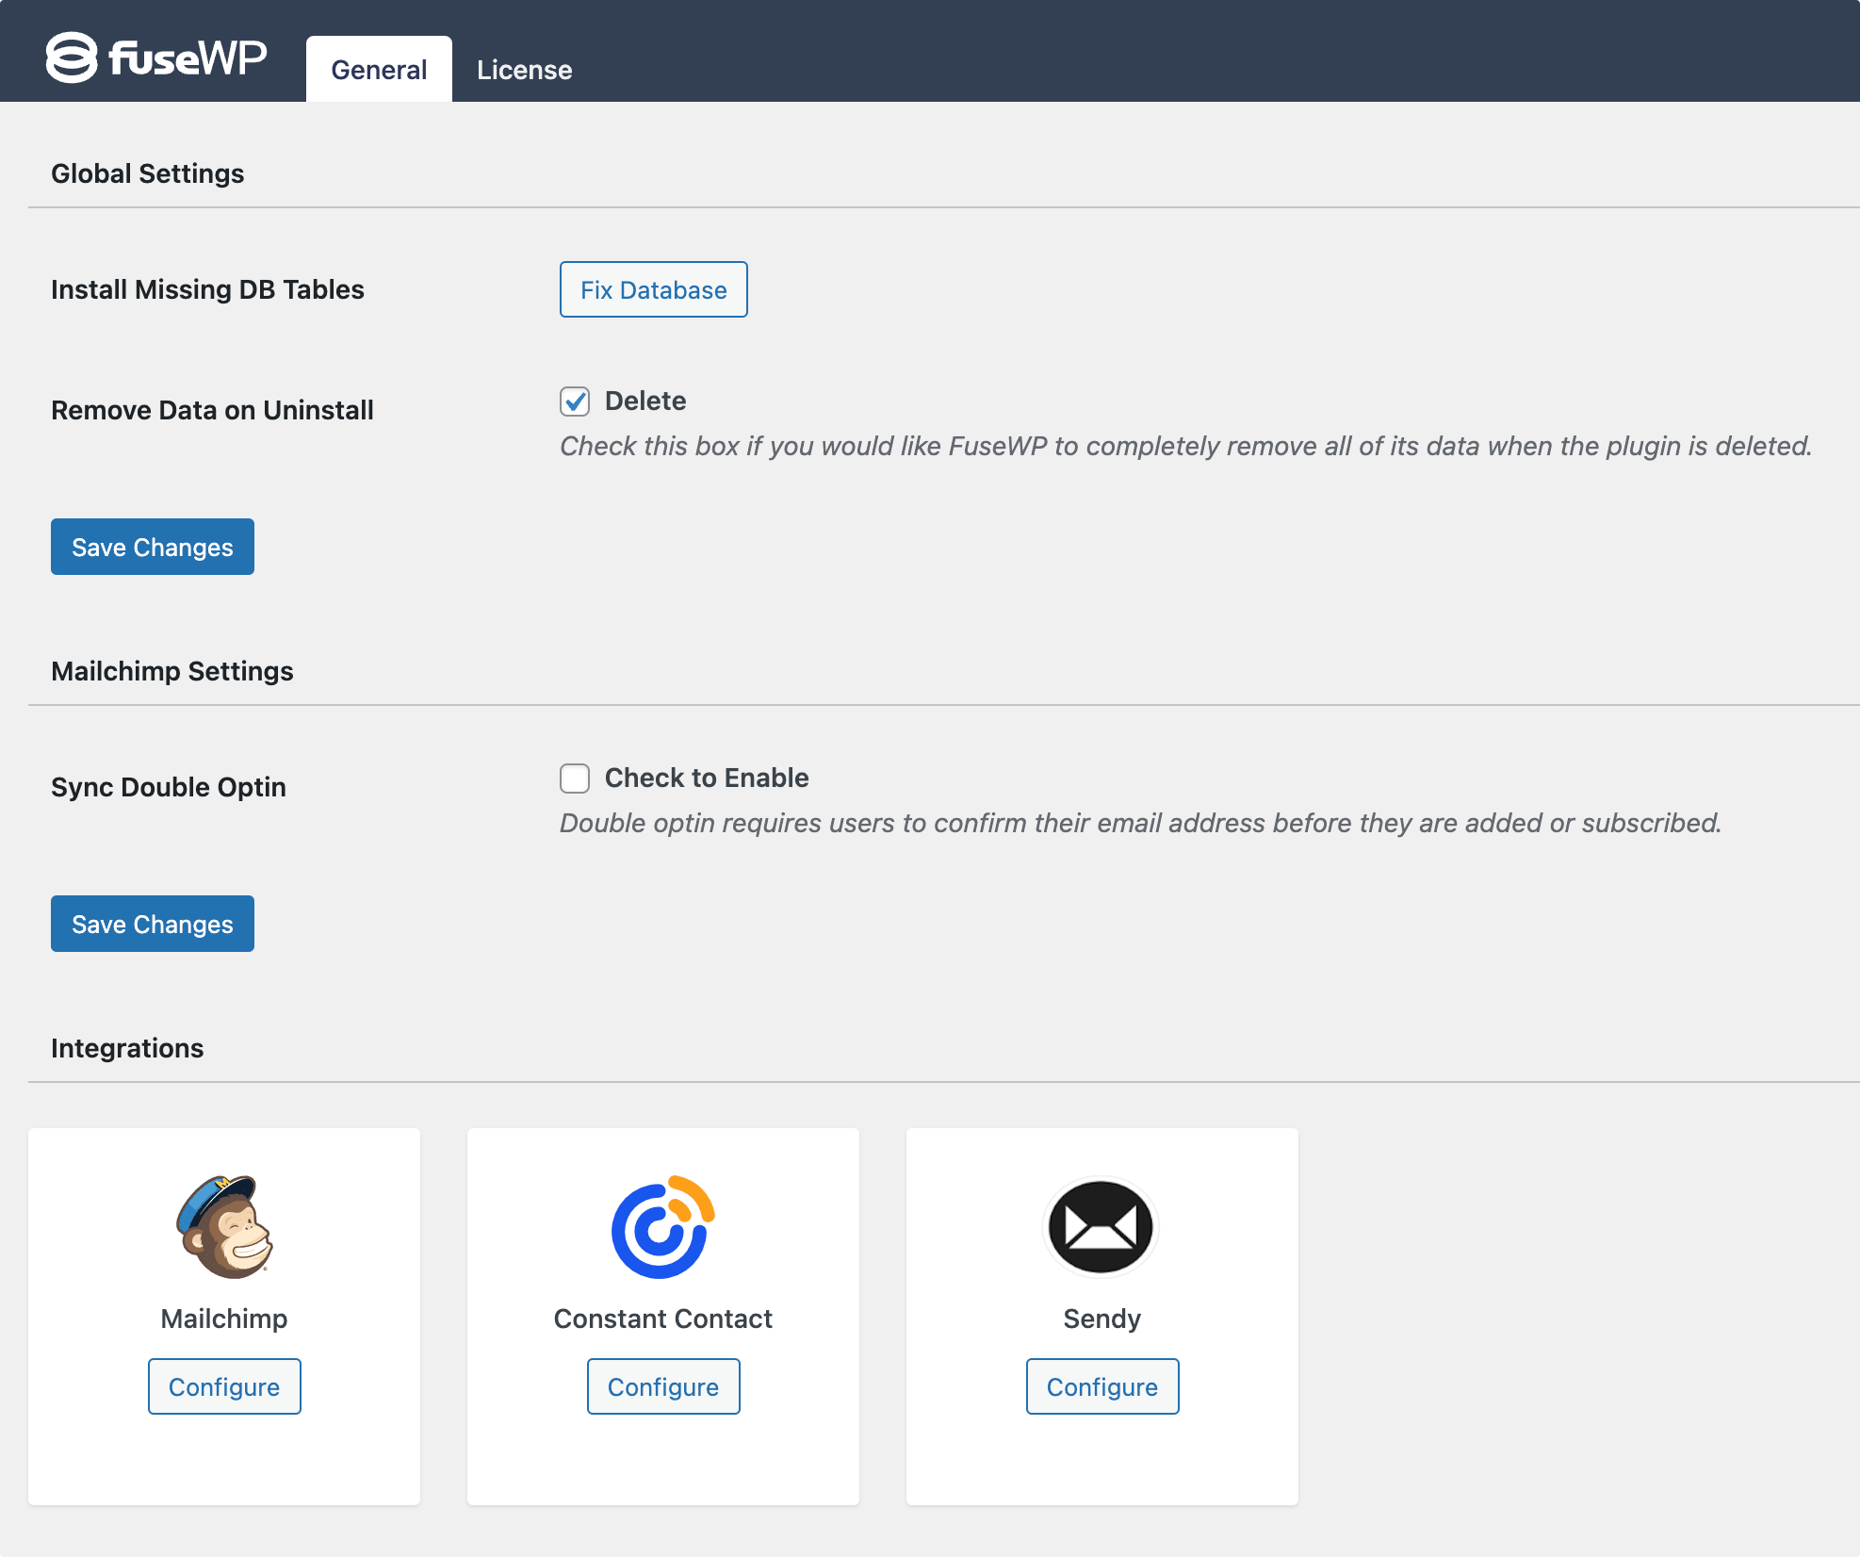The height and width of the screenshot is (1557, 1860).
Task: Click the Sendy card title
Action: [x=1102, y=1319]
